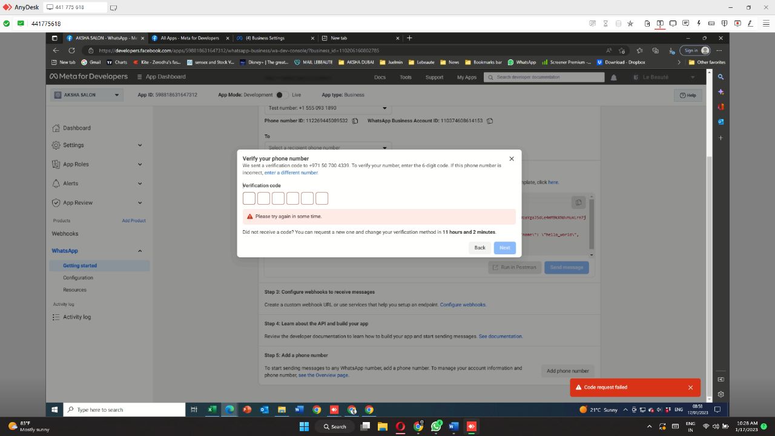Copy the Phone number ID
The image size is (775, 436).
tap(355, 121)
